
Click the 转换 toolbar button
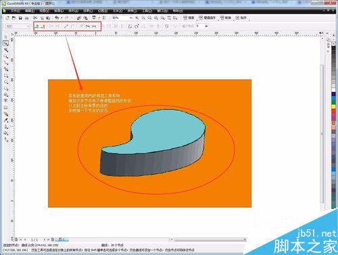point(226,18)
